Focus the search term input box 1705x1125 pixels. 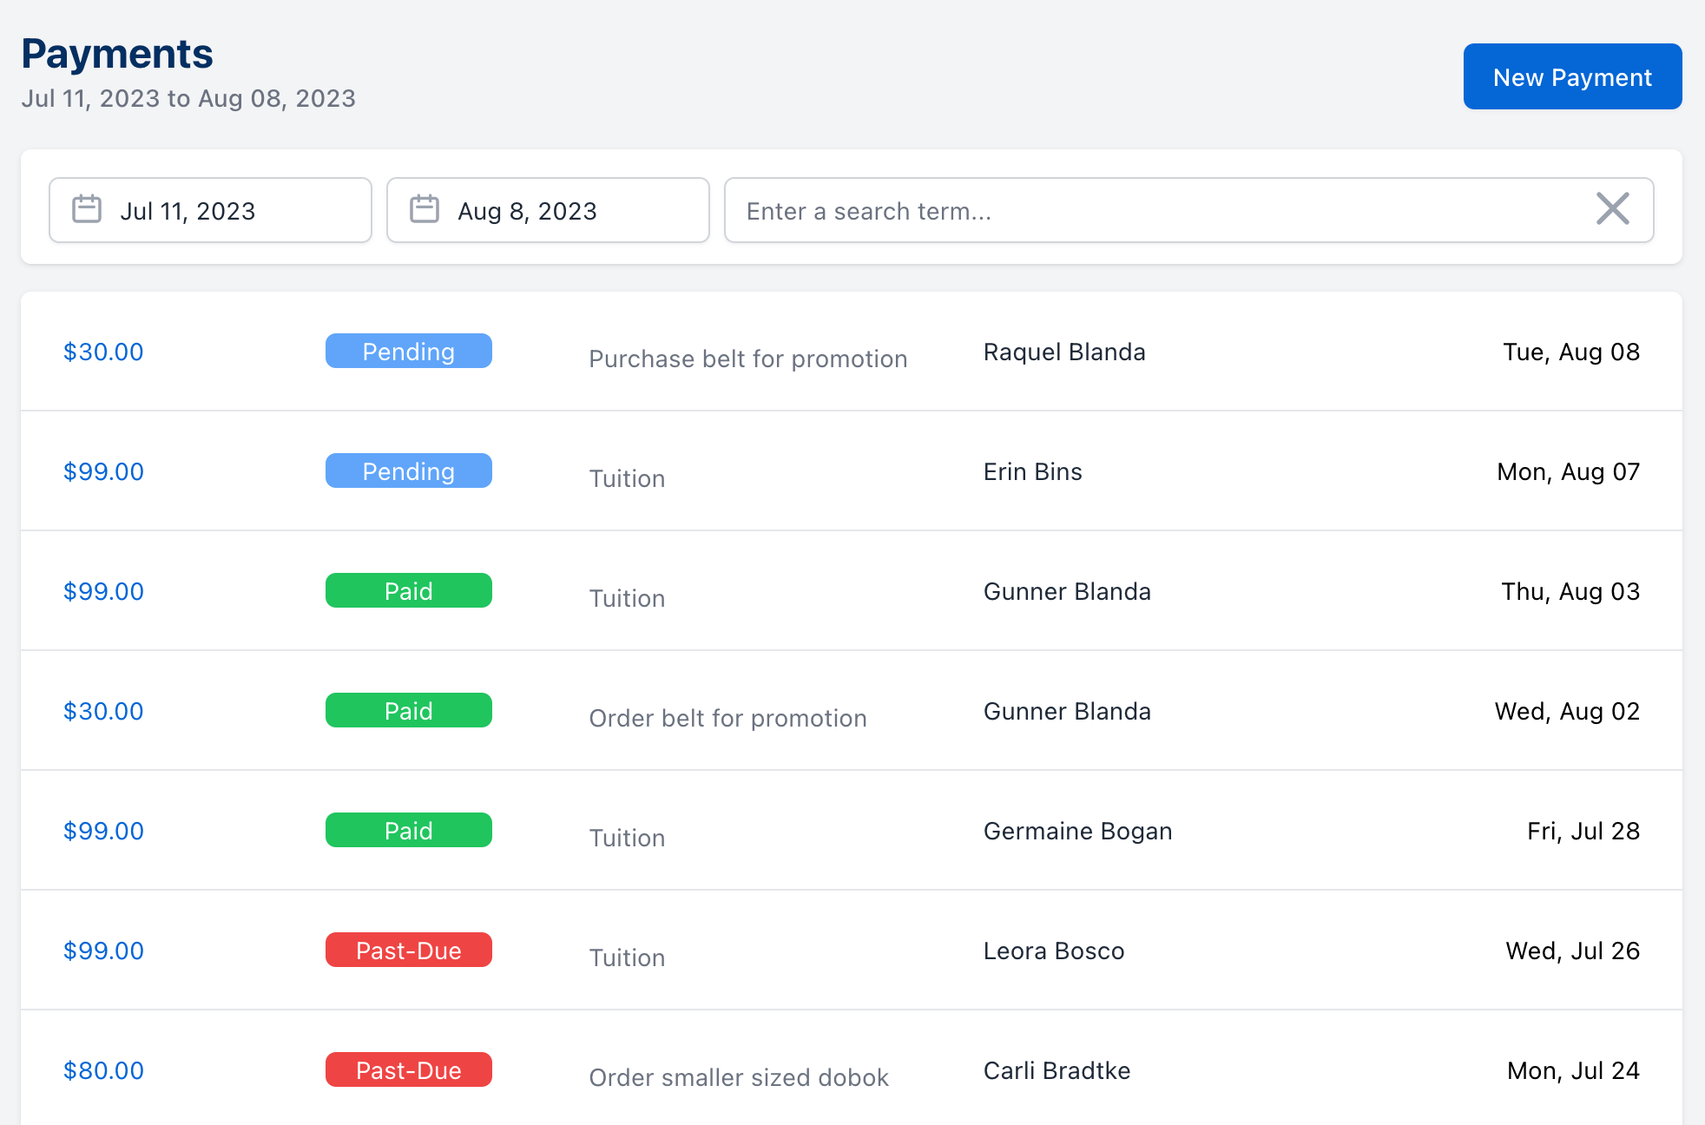[x=1188, y=210]
